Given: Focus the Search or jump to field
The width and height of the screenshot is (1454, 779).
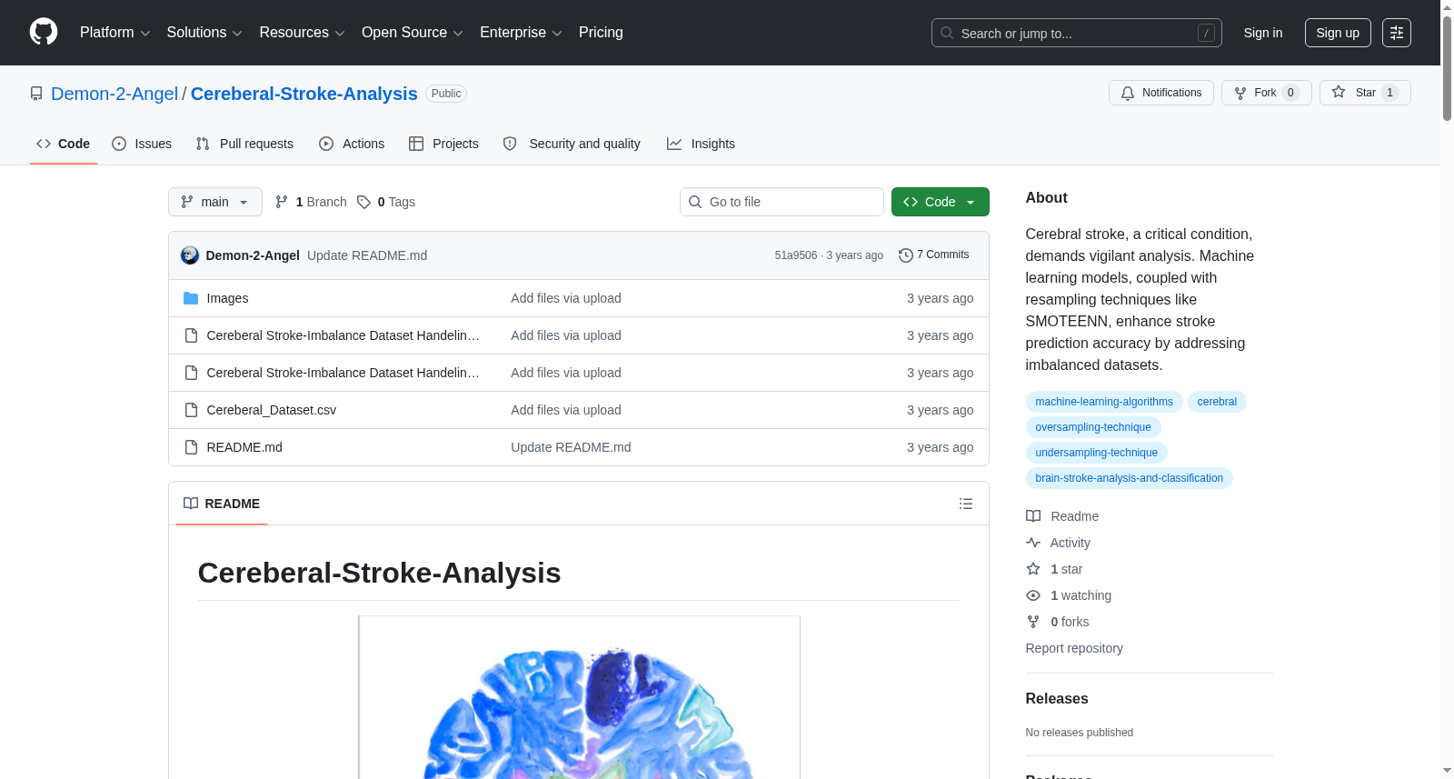Looking at the screenshot, I should pyautogui.click(x=1077, y=33).
